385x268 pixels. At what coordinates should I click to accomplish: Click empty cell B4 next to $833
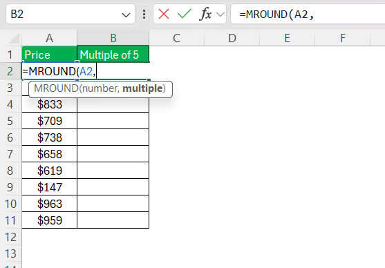click(x=113, y=104)
